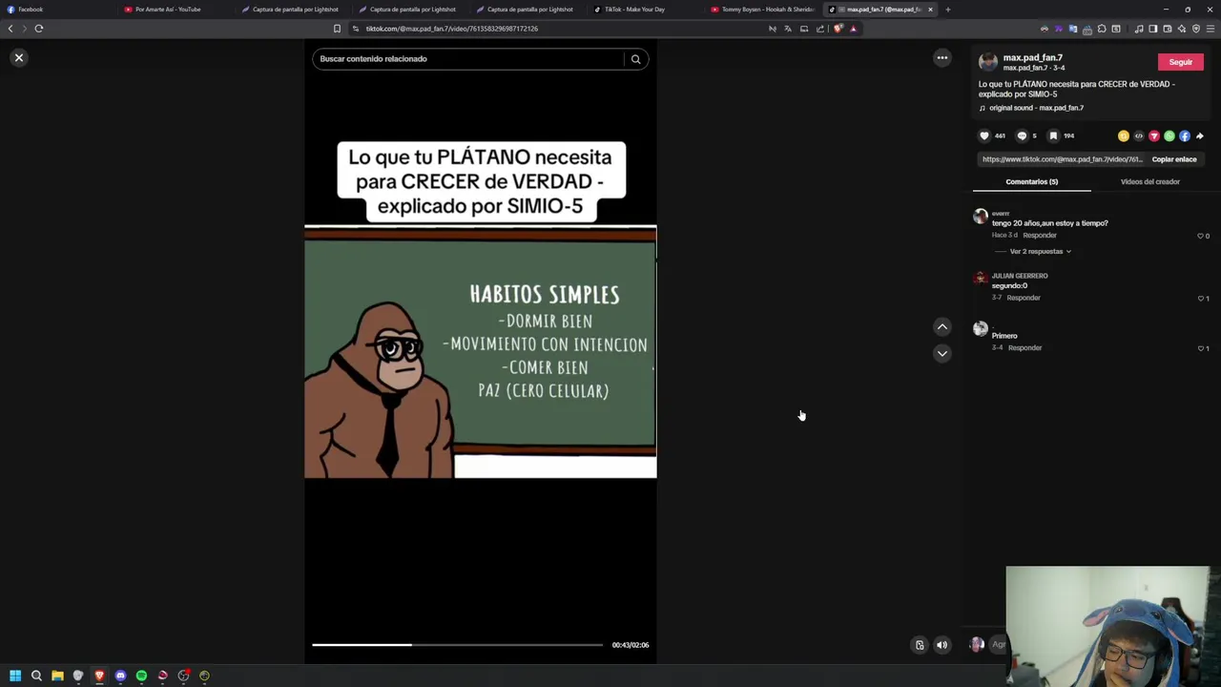1221x687 pixels.
Task: Open Windows taskbar search
Action: [x=36, y=676]
